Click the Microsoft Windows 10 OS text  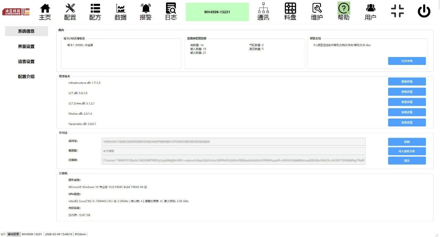coord(108,187)
